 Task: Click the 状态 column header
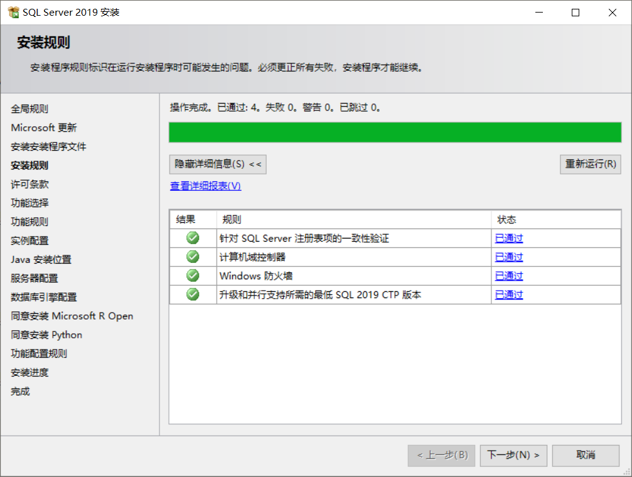[x=556, y=219]
